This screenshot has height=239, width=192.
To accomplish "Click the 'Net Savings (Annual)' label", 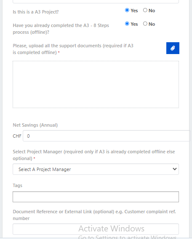I will tap(35, 125).
